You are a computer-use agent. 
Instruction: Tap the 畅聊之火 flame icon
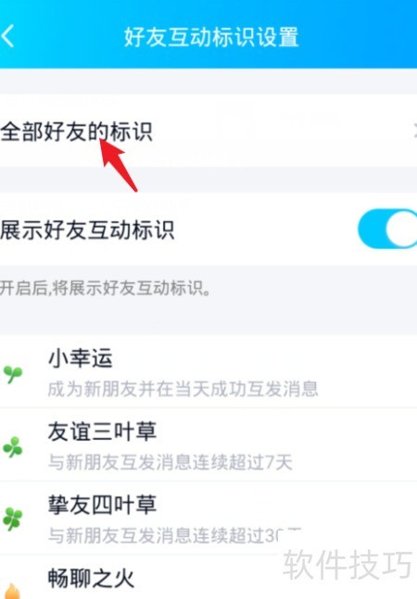13,591
